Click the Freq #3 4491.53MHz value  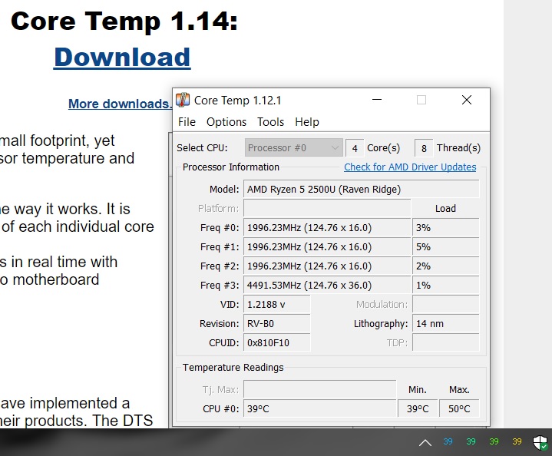point(327,286)
